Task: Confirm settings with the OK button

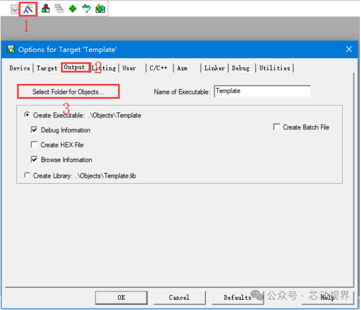Action: point(121,297)
